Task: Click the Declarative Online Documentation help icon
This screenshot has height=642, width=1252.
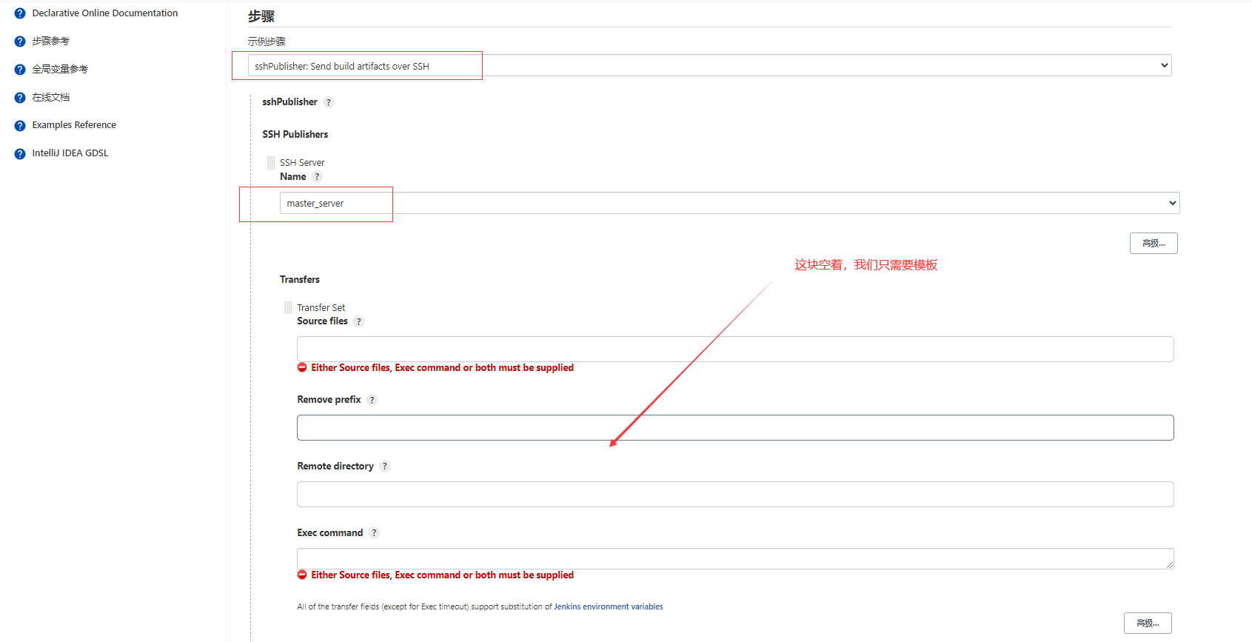Action: coord(20,13)
